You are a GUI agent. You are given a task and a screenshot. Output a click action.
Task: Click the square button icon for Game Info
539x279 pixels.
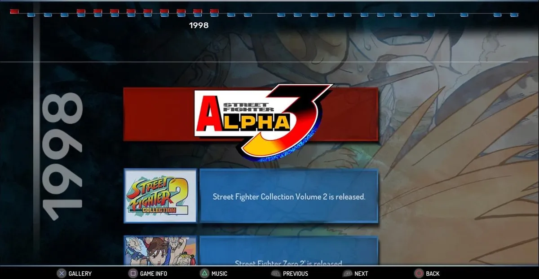coord(133,273)
